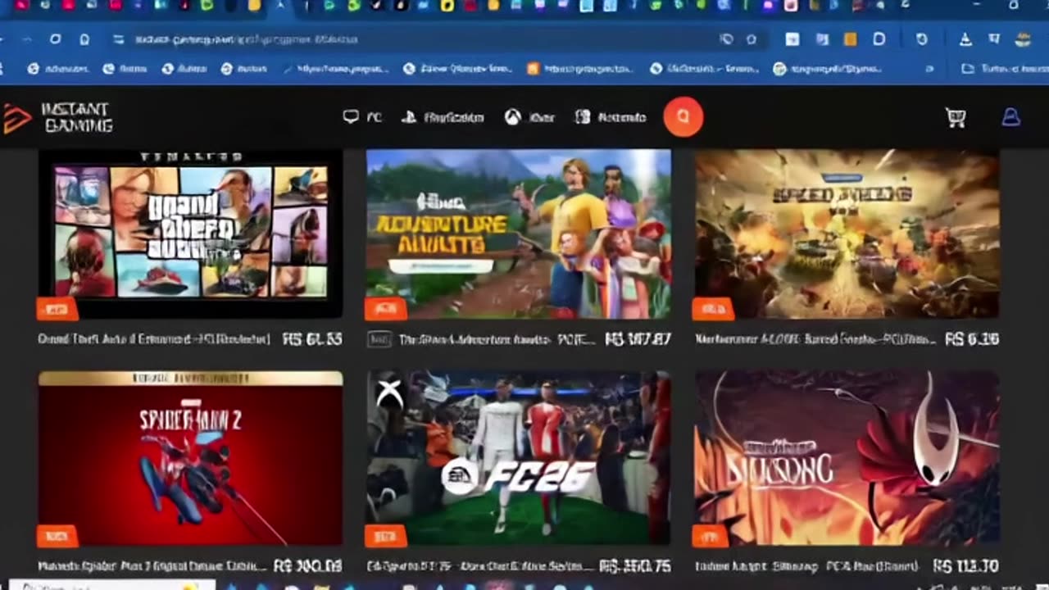Click the discount badge on Sims Adventure Awaits
The image size is (1049, 590).
click(x=385, y=309)
